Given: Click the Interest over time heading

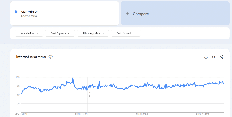Looking at the screenshot, I should point(31,57).
